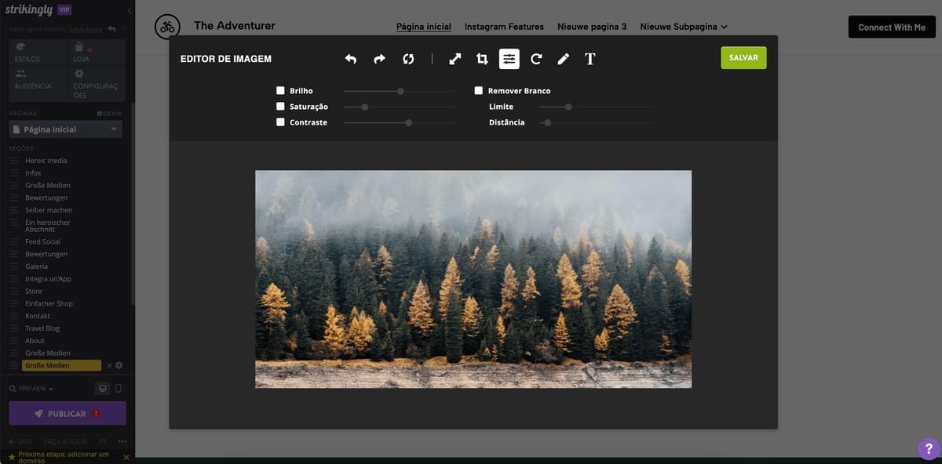Switch to mobile preview mode
The image size is (942, 464).
click(119, 386)
